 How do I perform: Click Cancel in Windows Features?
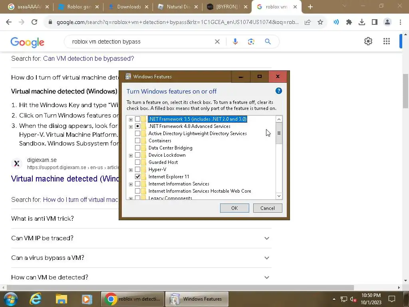(x=268, y=208)
